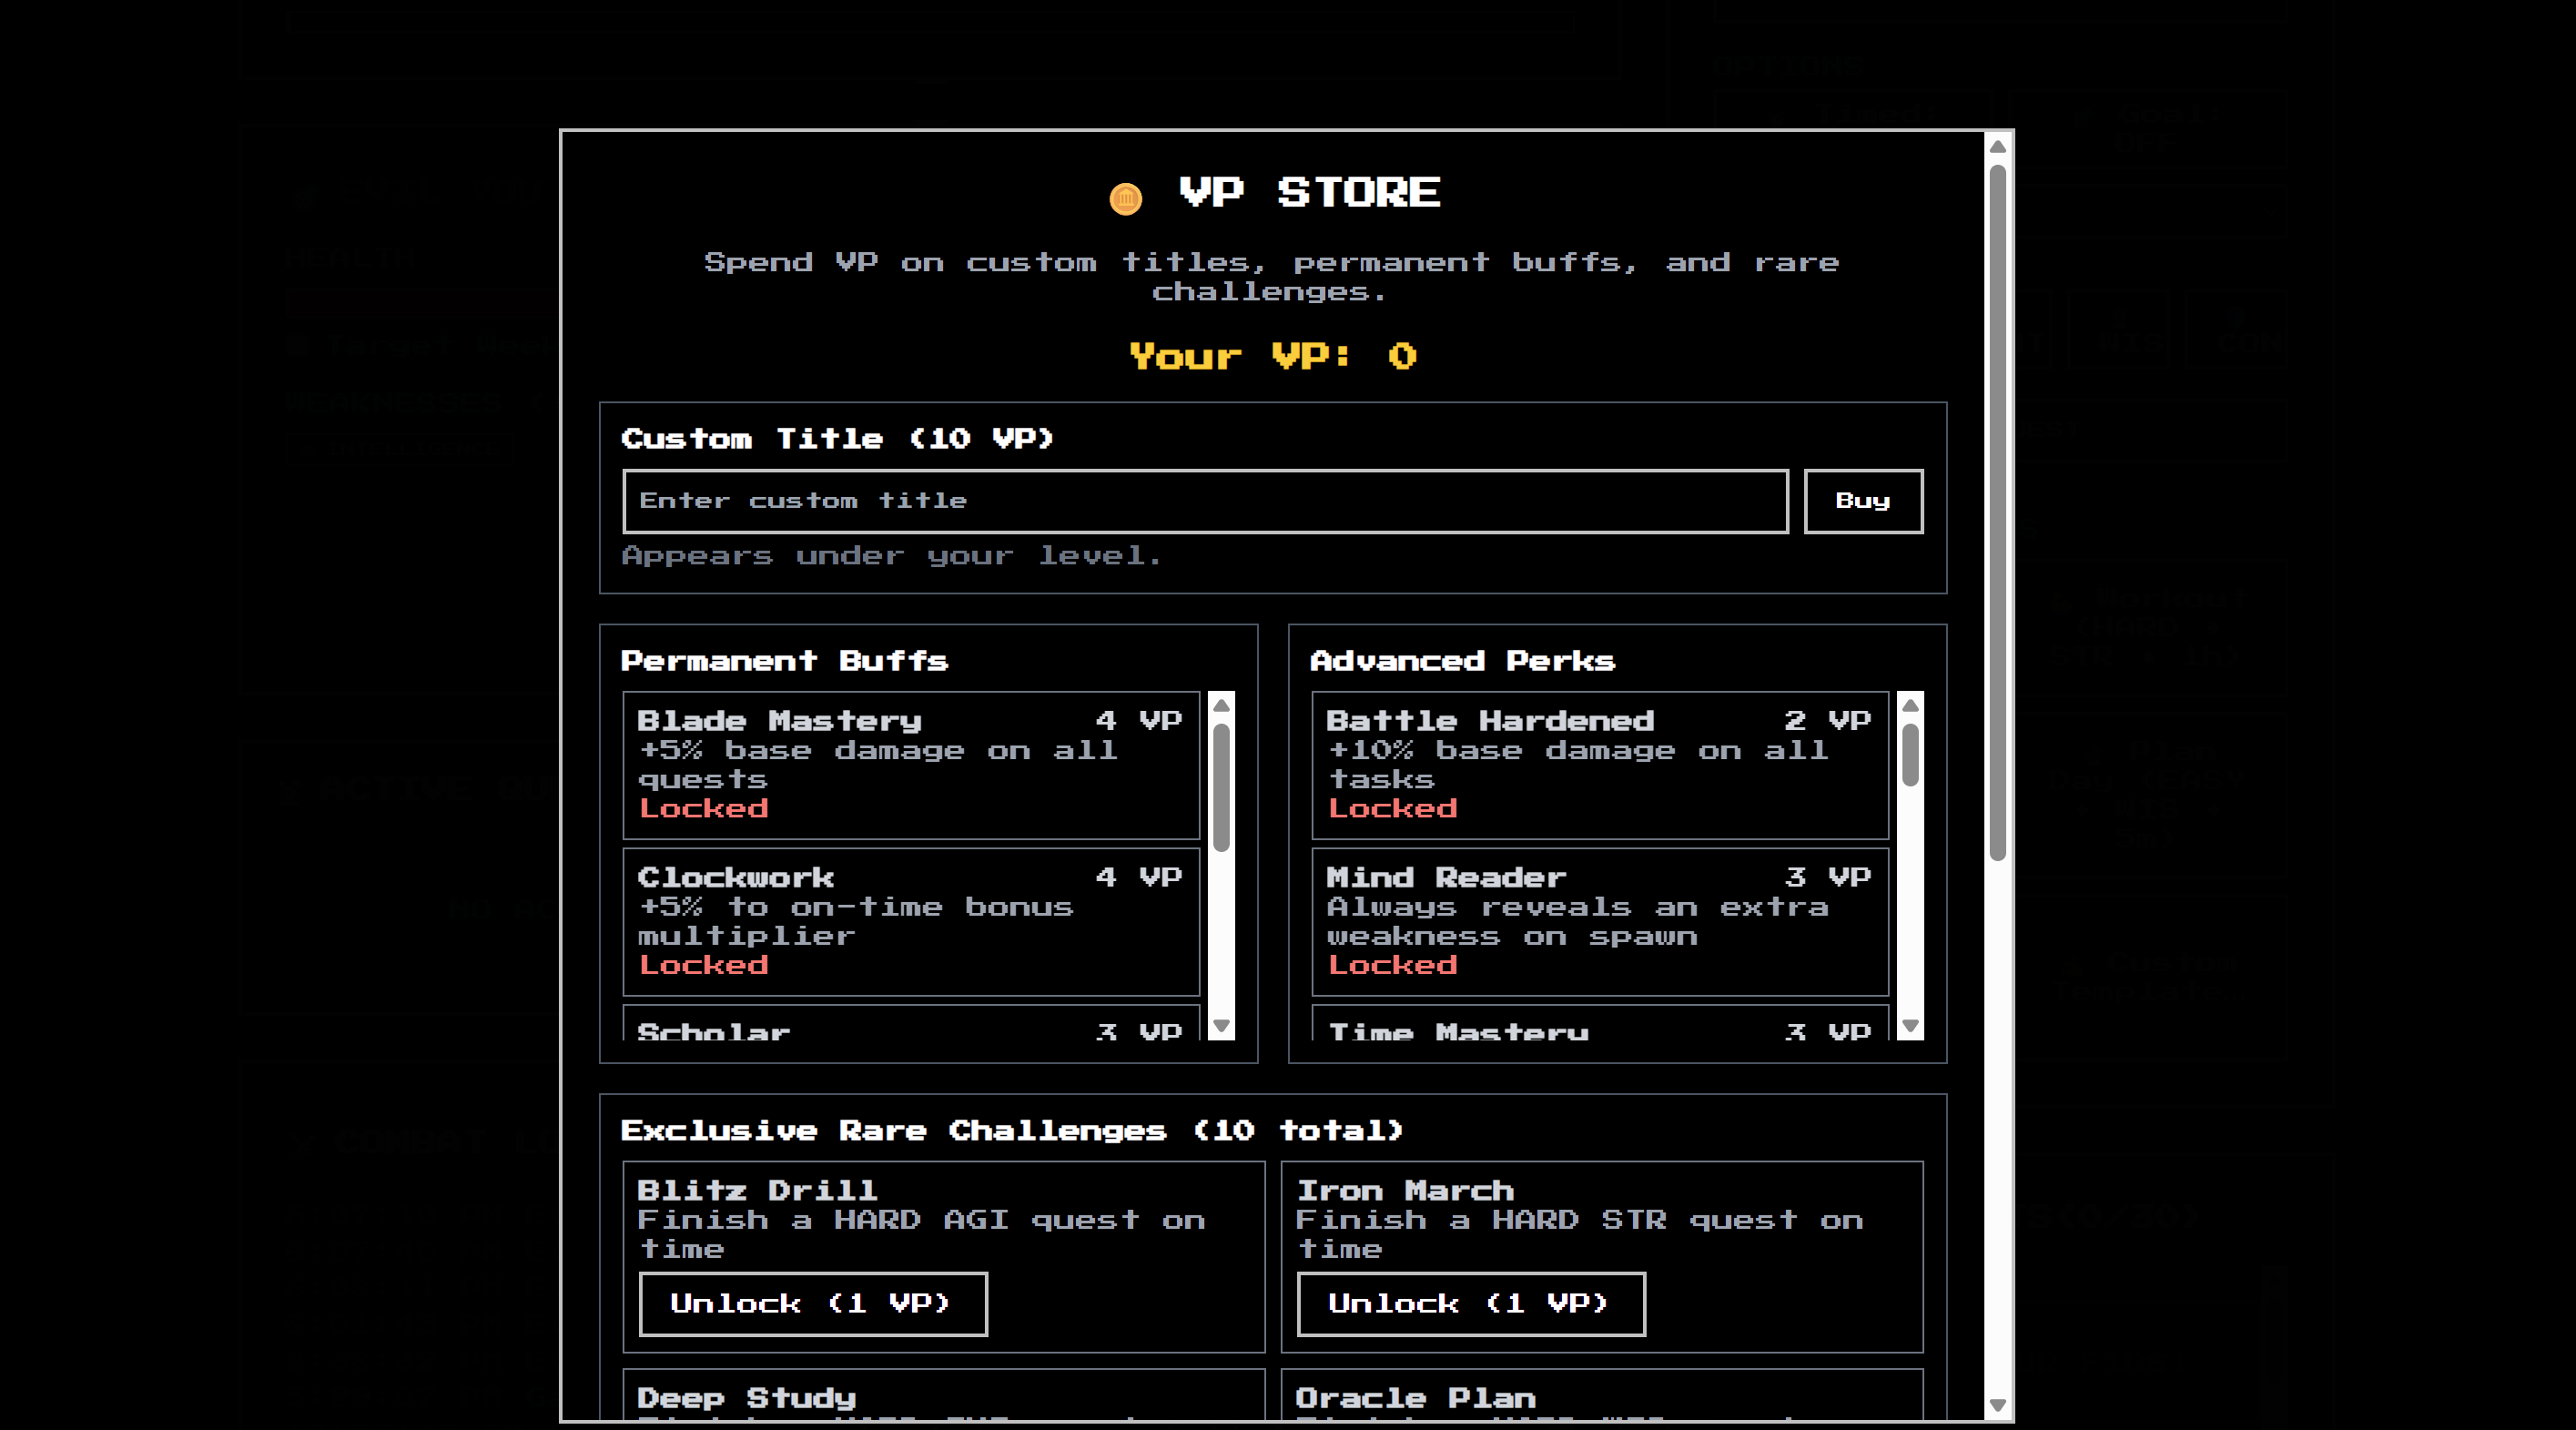Click Advanced Perks scroll up arrow
Viewport: 2576px width, 1430px height.
pos(1910,705)
